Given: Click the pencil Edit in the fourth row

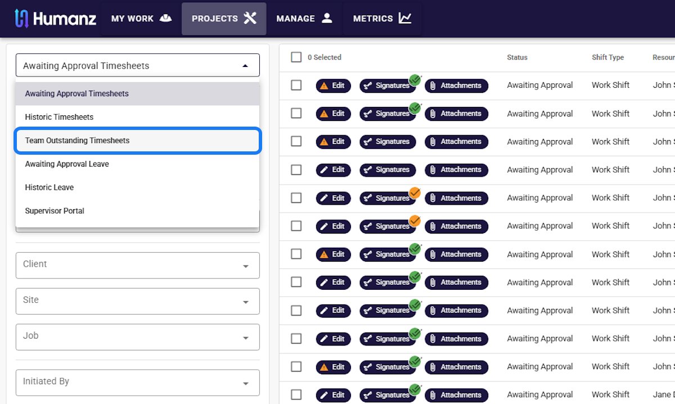Looking at the screenshot, I should pyautogui.click(x=333, y=170).
